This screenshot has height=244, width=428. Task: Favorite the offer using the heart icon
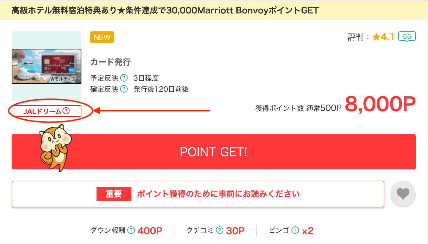[402, 193]
